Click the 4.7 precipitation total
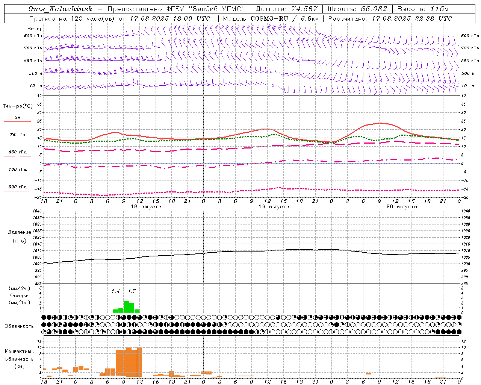Screen dimensions: 481x385 point(132,291)
